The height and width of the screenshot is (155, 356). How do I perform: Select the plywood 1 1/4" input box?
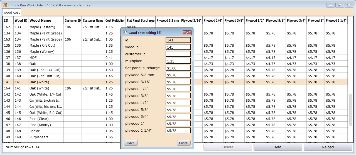pos(178,130)
